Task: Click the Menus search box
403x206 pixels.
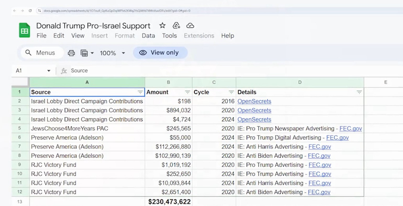Action: pyautogui.click(x=42, y=53)
